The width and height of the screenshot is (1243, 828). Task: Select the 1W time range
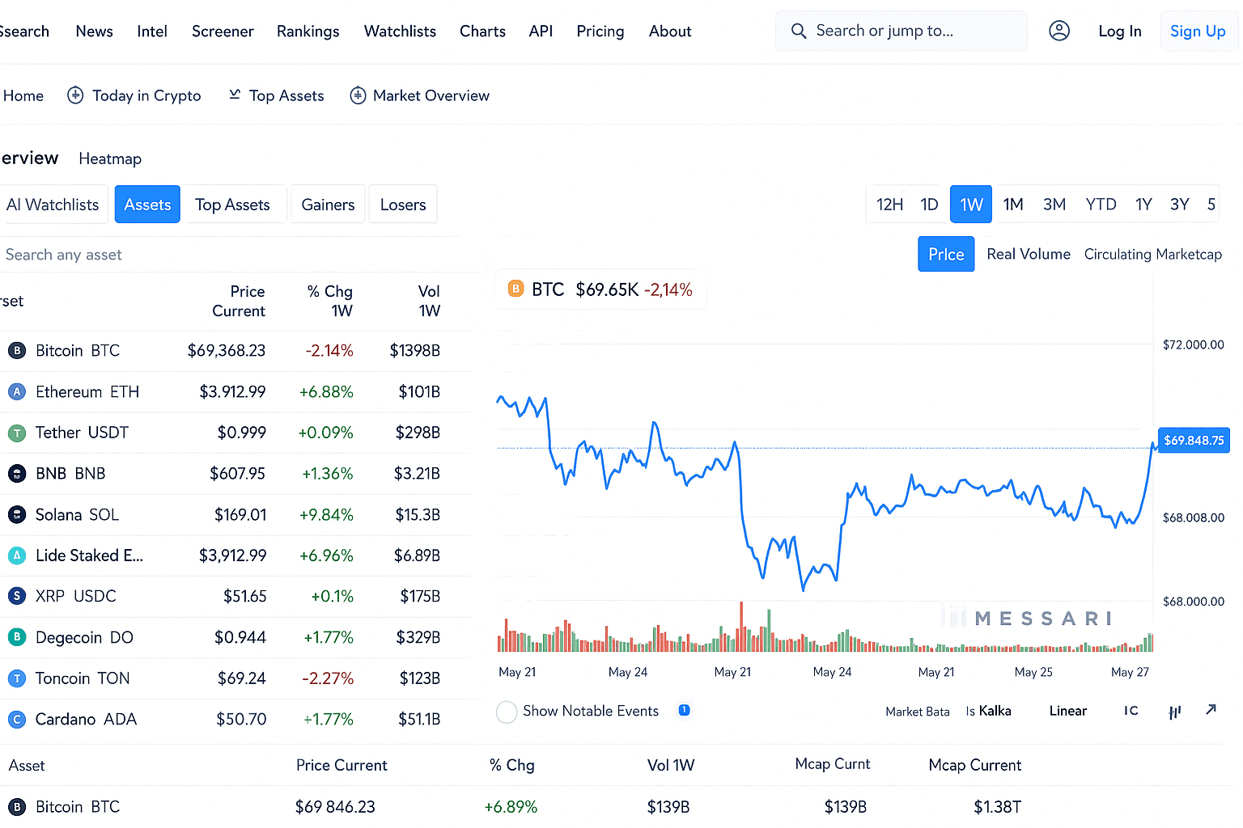pyautogui.click(x=971, y=205)
